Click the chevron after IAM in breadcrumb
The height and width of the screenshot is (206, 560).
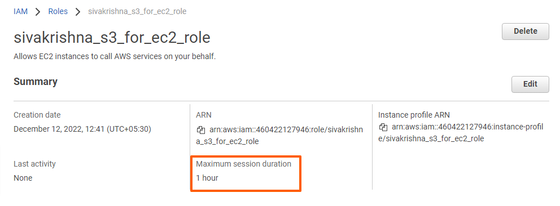[38, 11]
